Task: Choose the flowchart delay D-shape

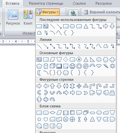Action: click(112, 119)
